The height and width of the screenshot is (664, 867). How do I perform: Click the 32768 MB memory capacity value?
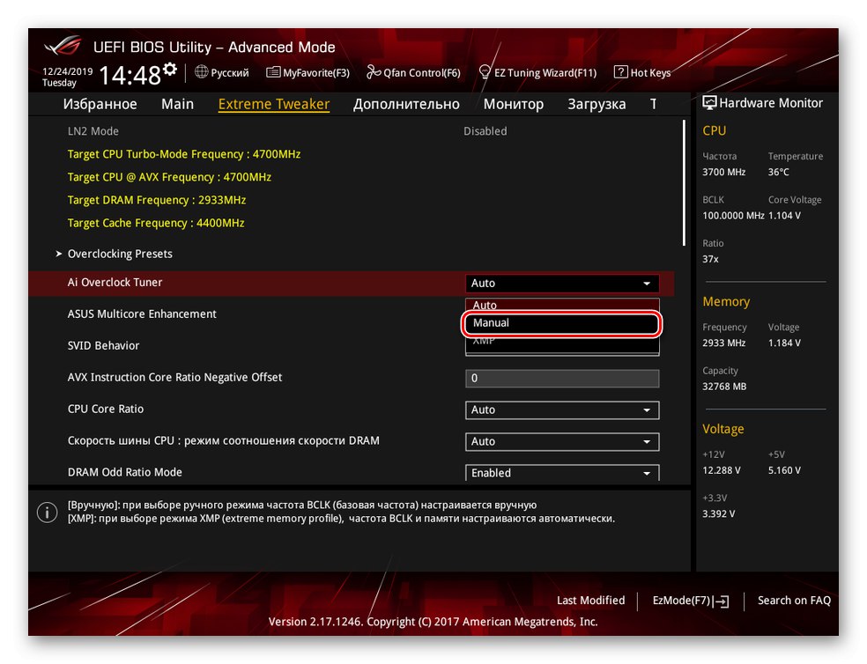pos(724,387)
